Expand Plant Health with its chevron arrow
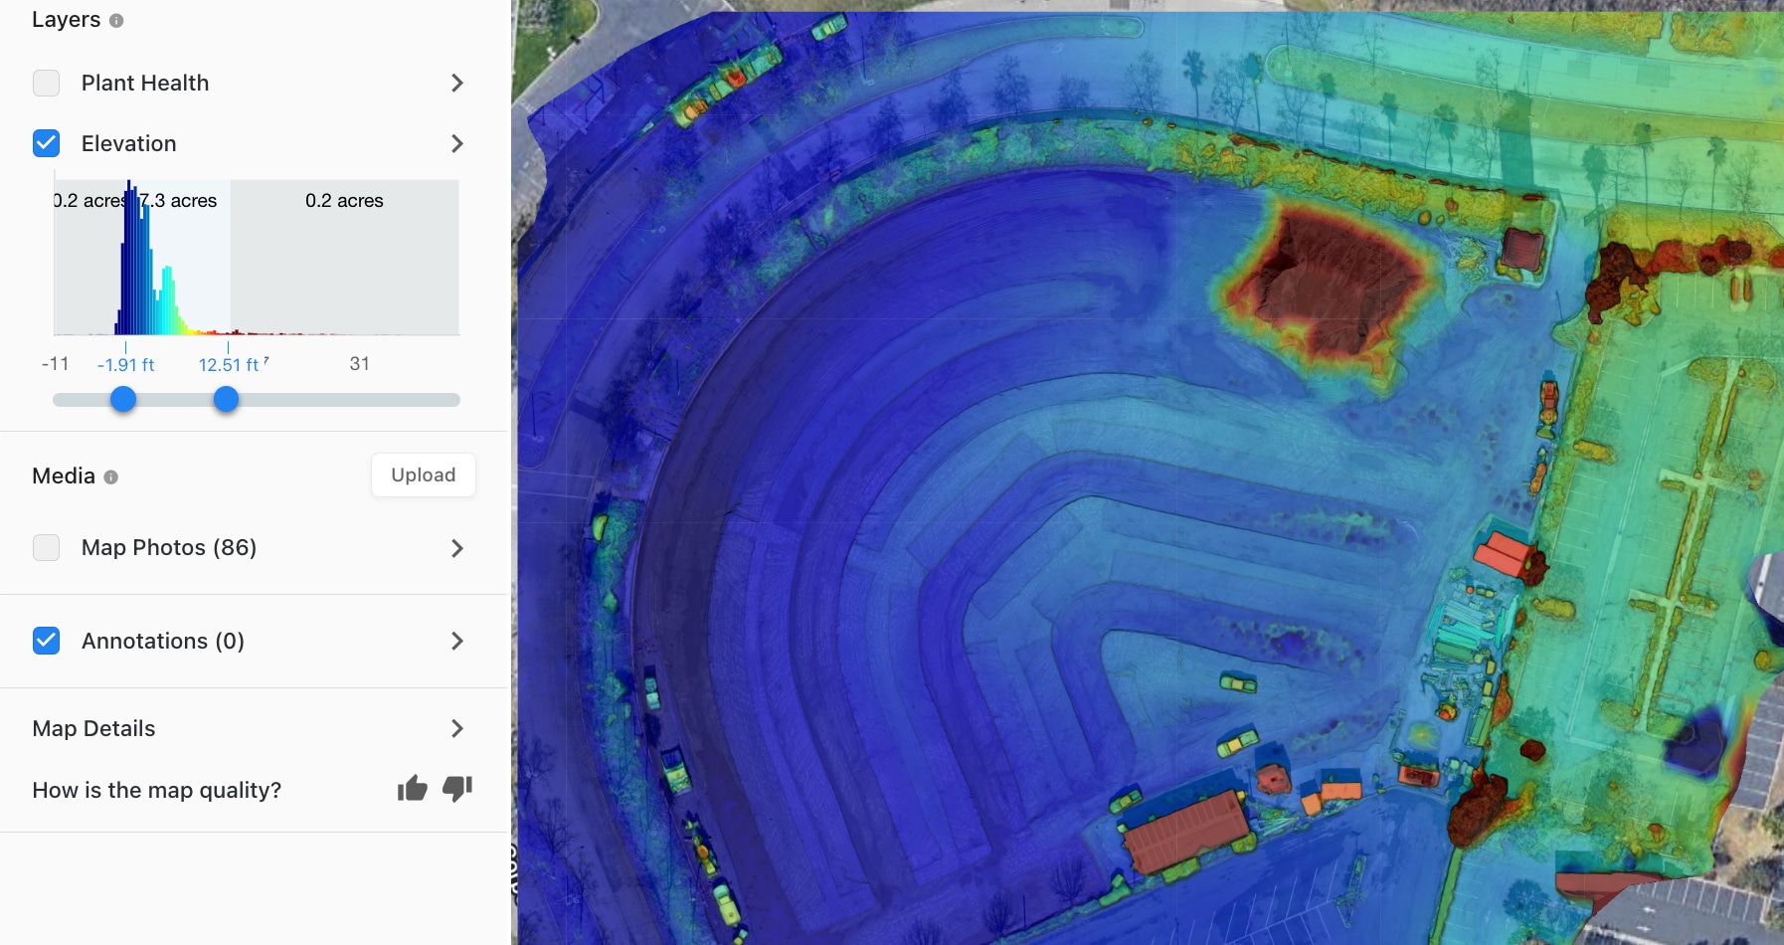This screenshot has width=1784, height=945. (x=457, y=83)
